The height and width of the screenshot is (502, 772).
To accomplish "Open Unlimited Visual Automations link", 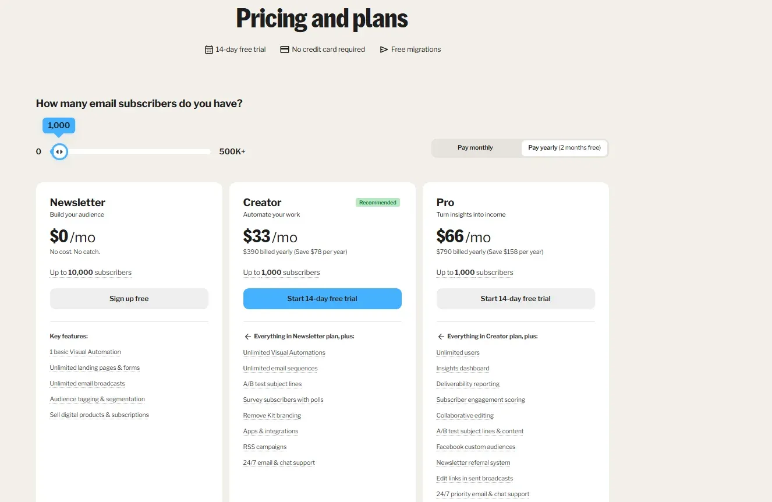I will click(x=284, y=352).
